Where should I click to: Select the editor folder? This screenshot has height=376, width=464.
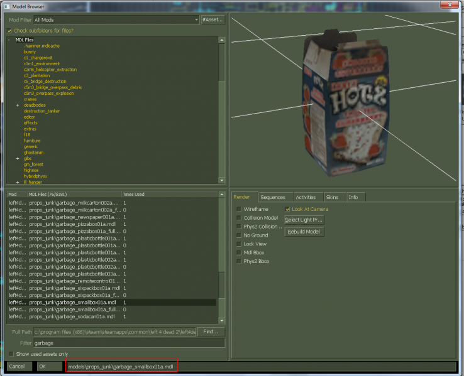point(29,117)
